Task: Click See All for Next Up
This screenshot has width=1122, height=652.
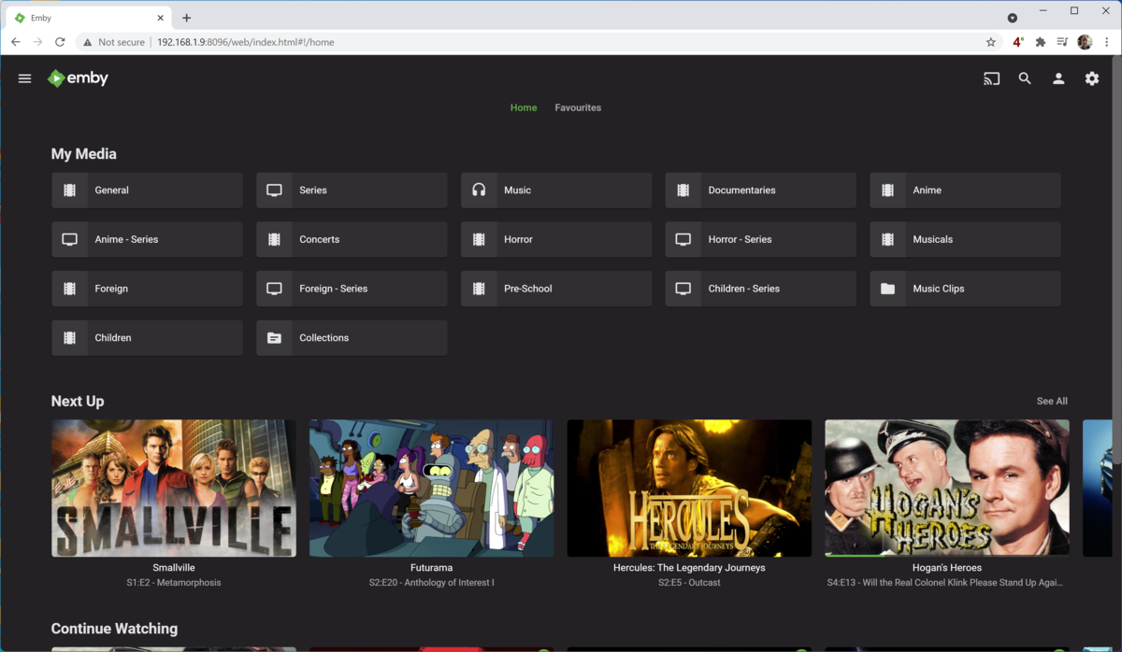Action: 1052,401
